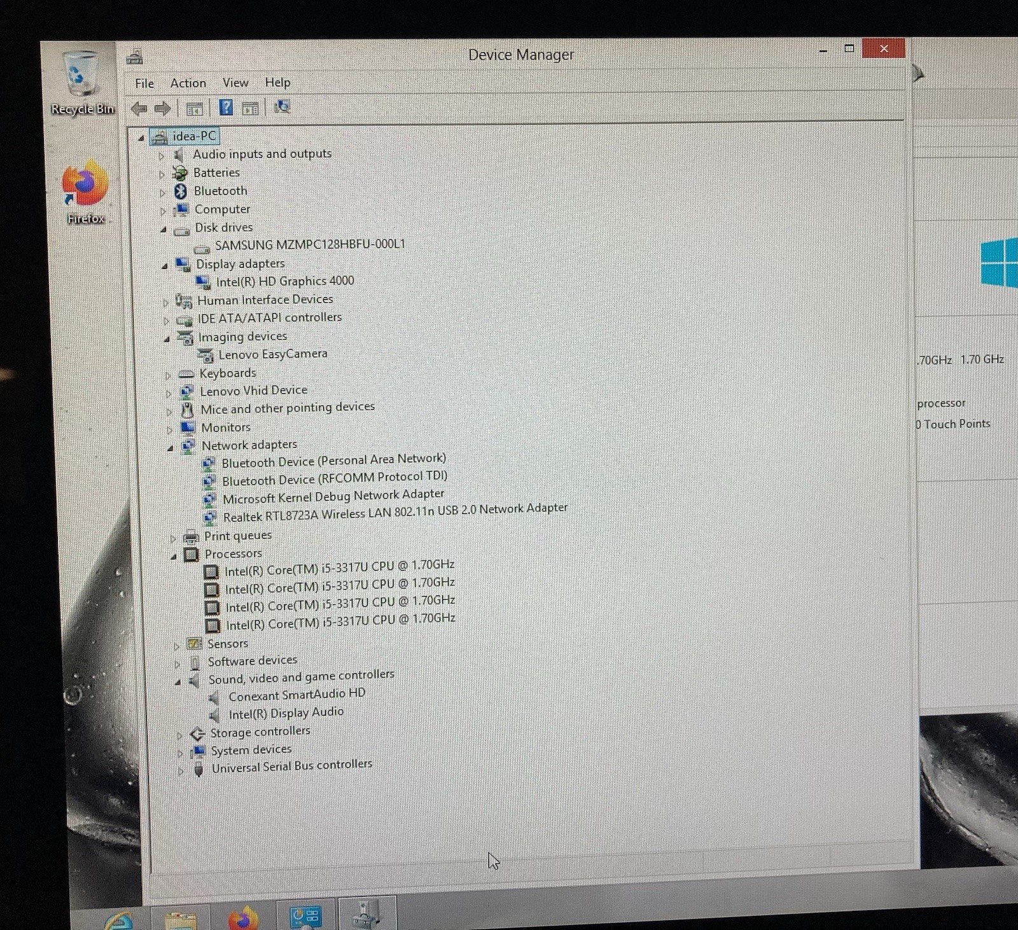Expand the Batteries category
Image resolution: width=1018 pixels, height=930 pixels.
click(x=162, y=174)
